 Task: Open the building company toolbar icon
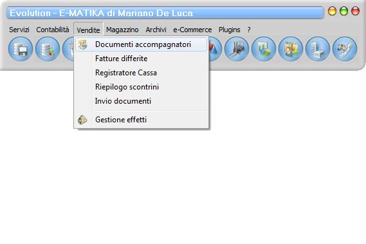pyautogui.click(x=318, y=49)
